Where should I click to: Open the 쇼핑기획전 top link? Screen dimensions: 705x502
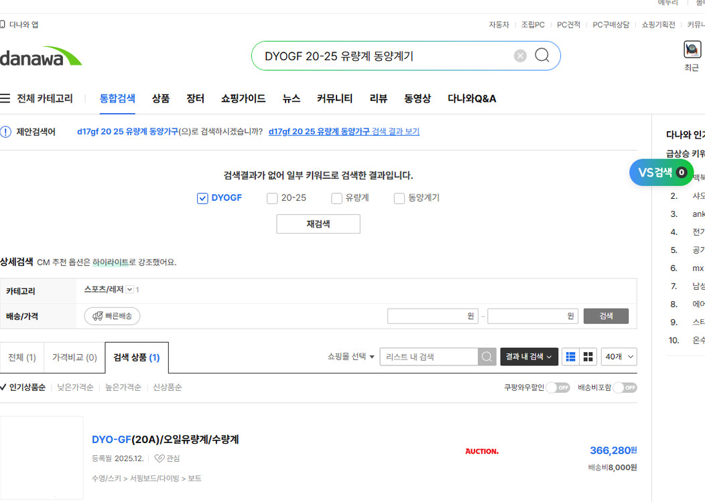(x=658, y=25)
